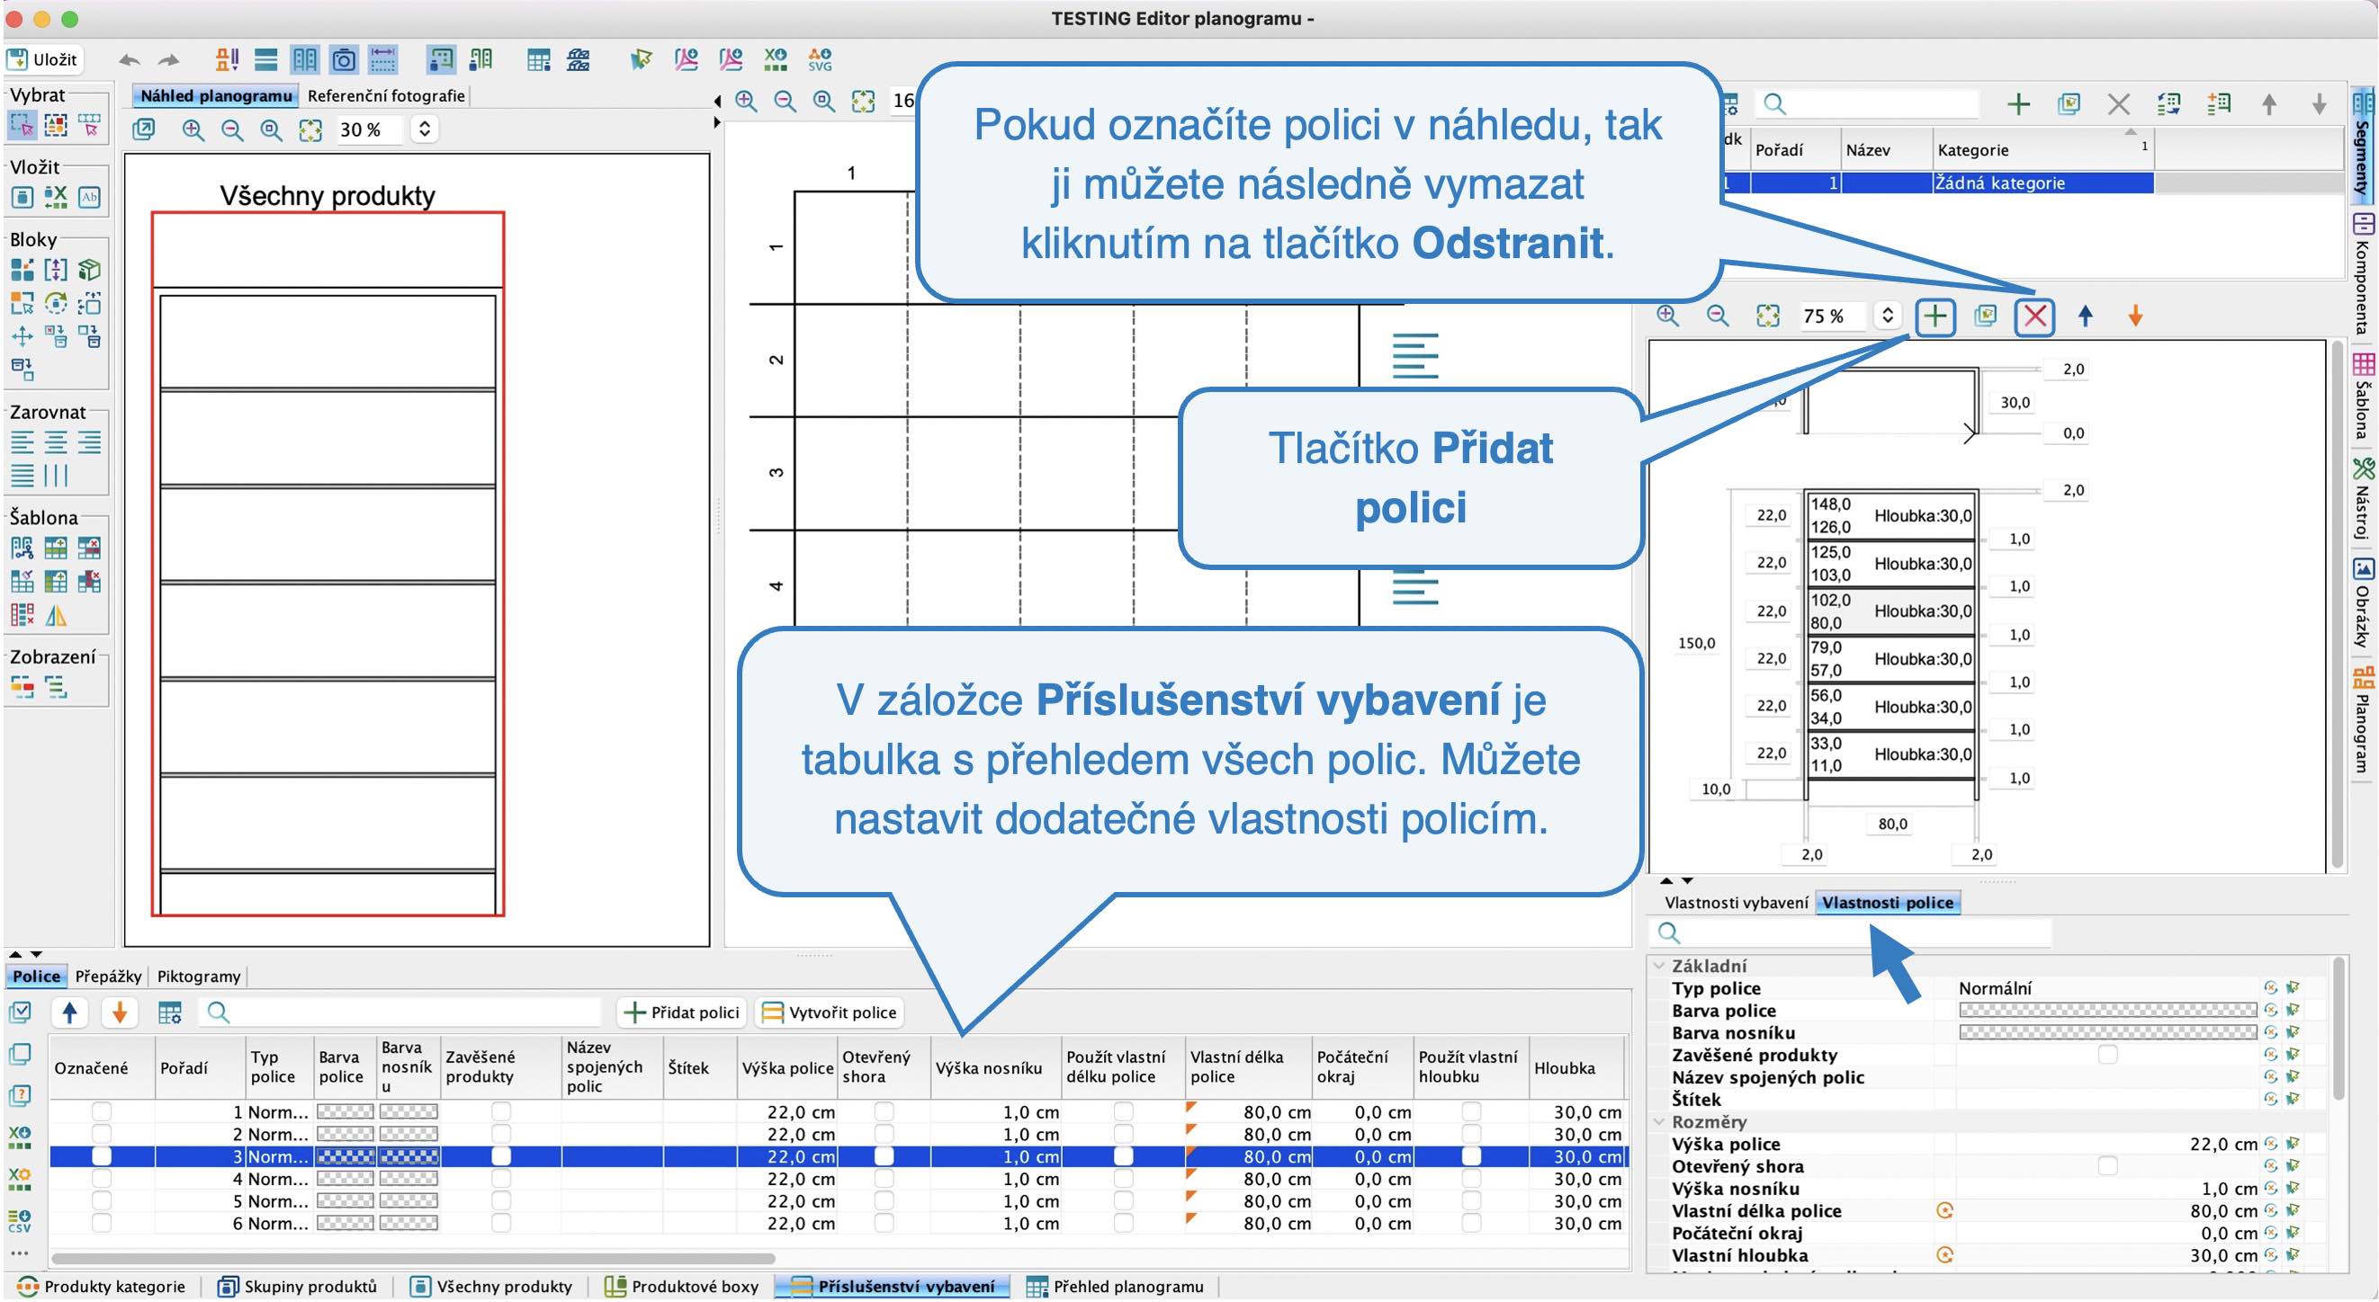Fit planogram preview to window
2379x1302 pixels.
coord(310,130)
